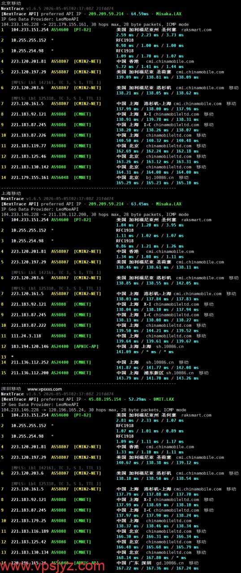Click latency 140.50 ms / 140.32 ms / 140.48 ms
The image size is (241, 573).
click(154, 141)
